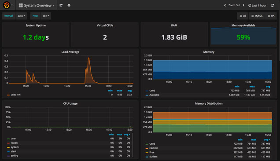Toggle the user series in CPU legend

13,139
